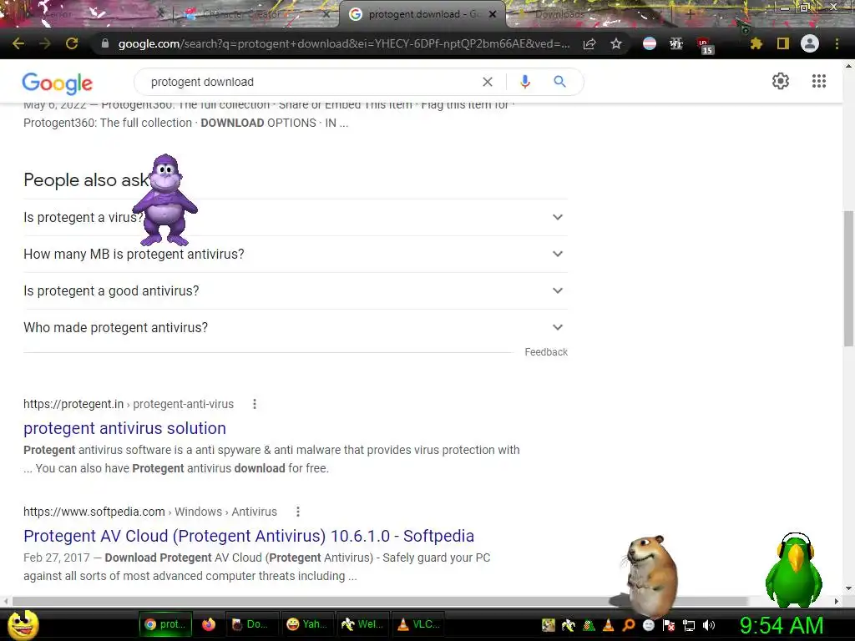Open the magnifier icon in system tray

[x=628, y=625]
